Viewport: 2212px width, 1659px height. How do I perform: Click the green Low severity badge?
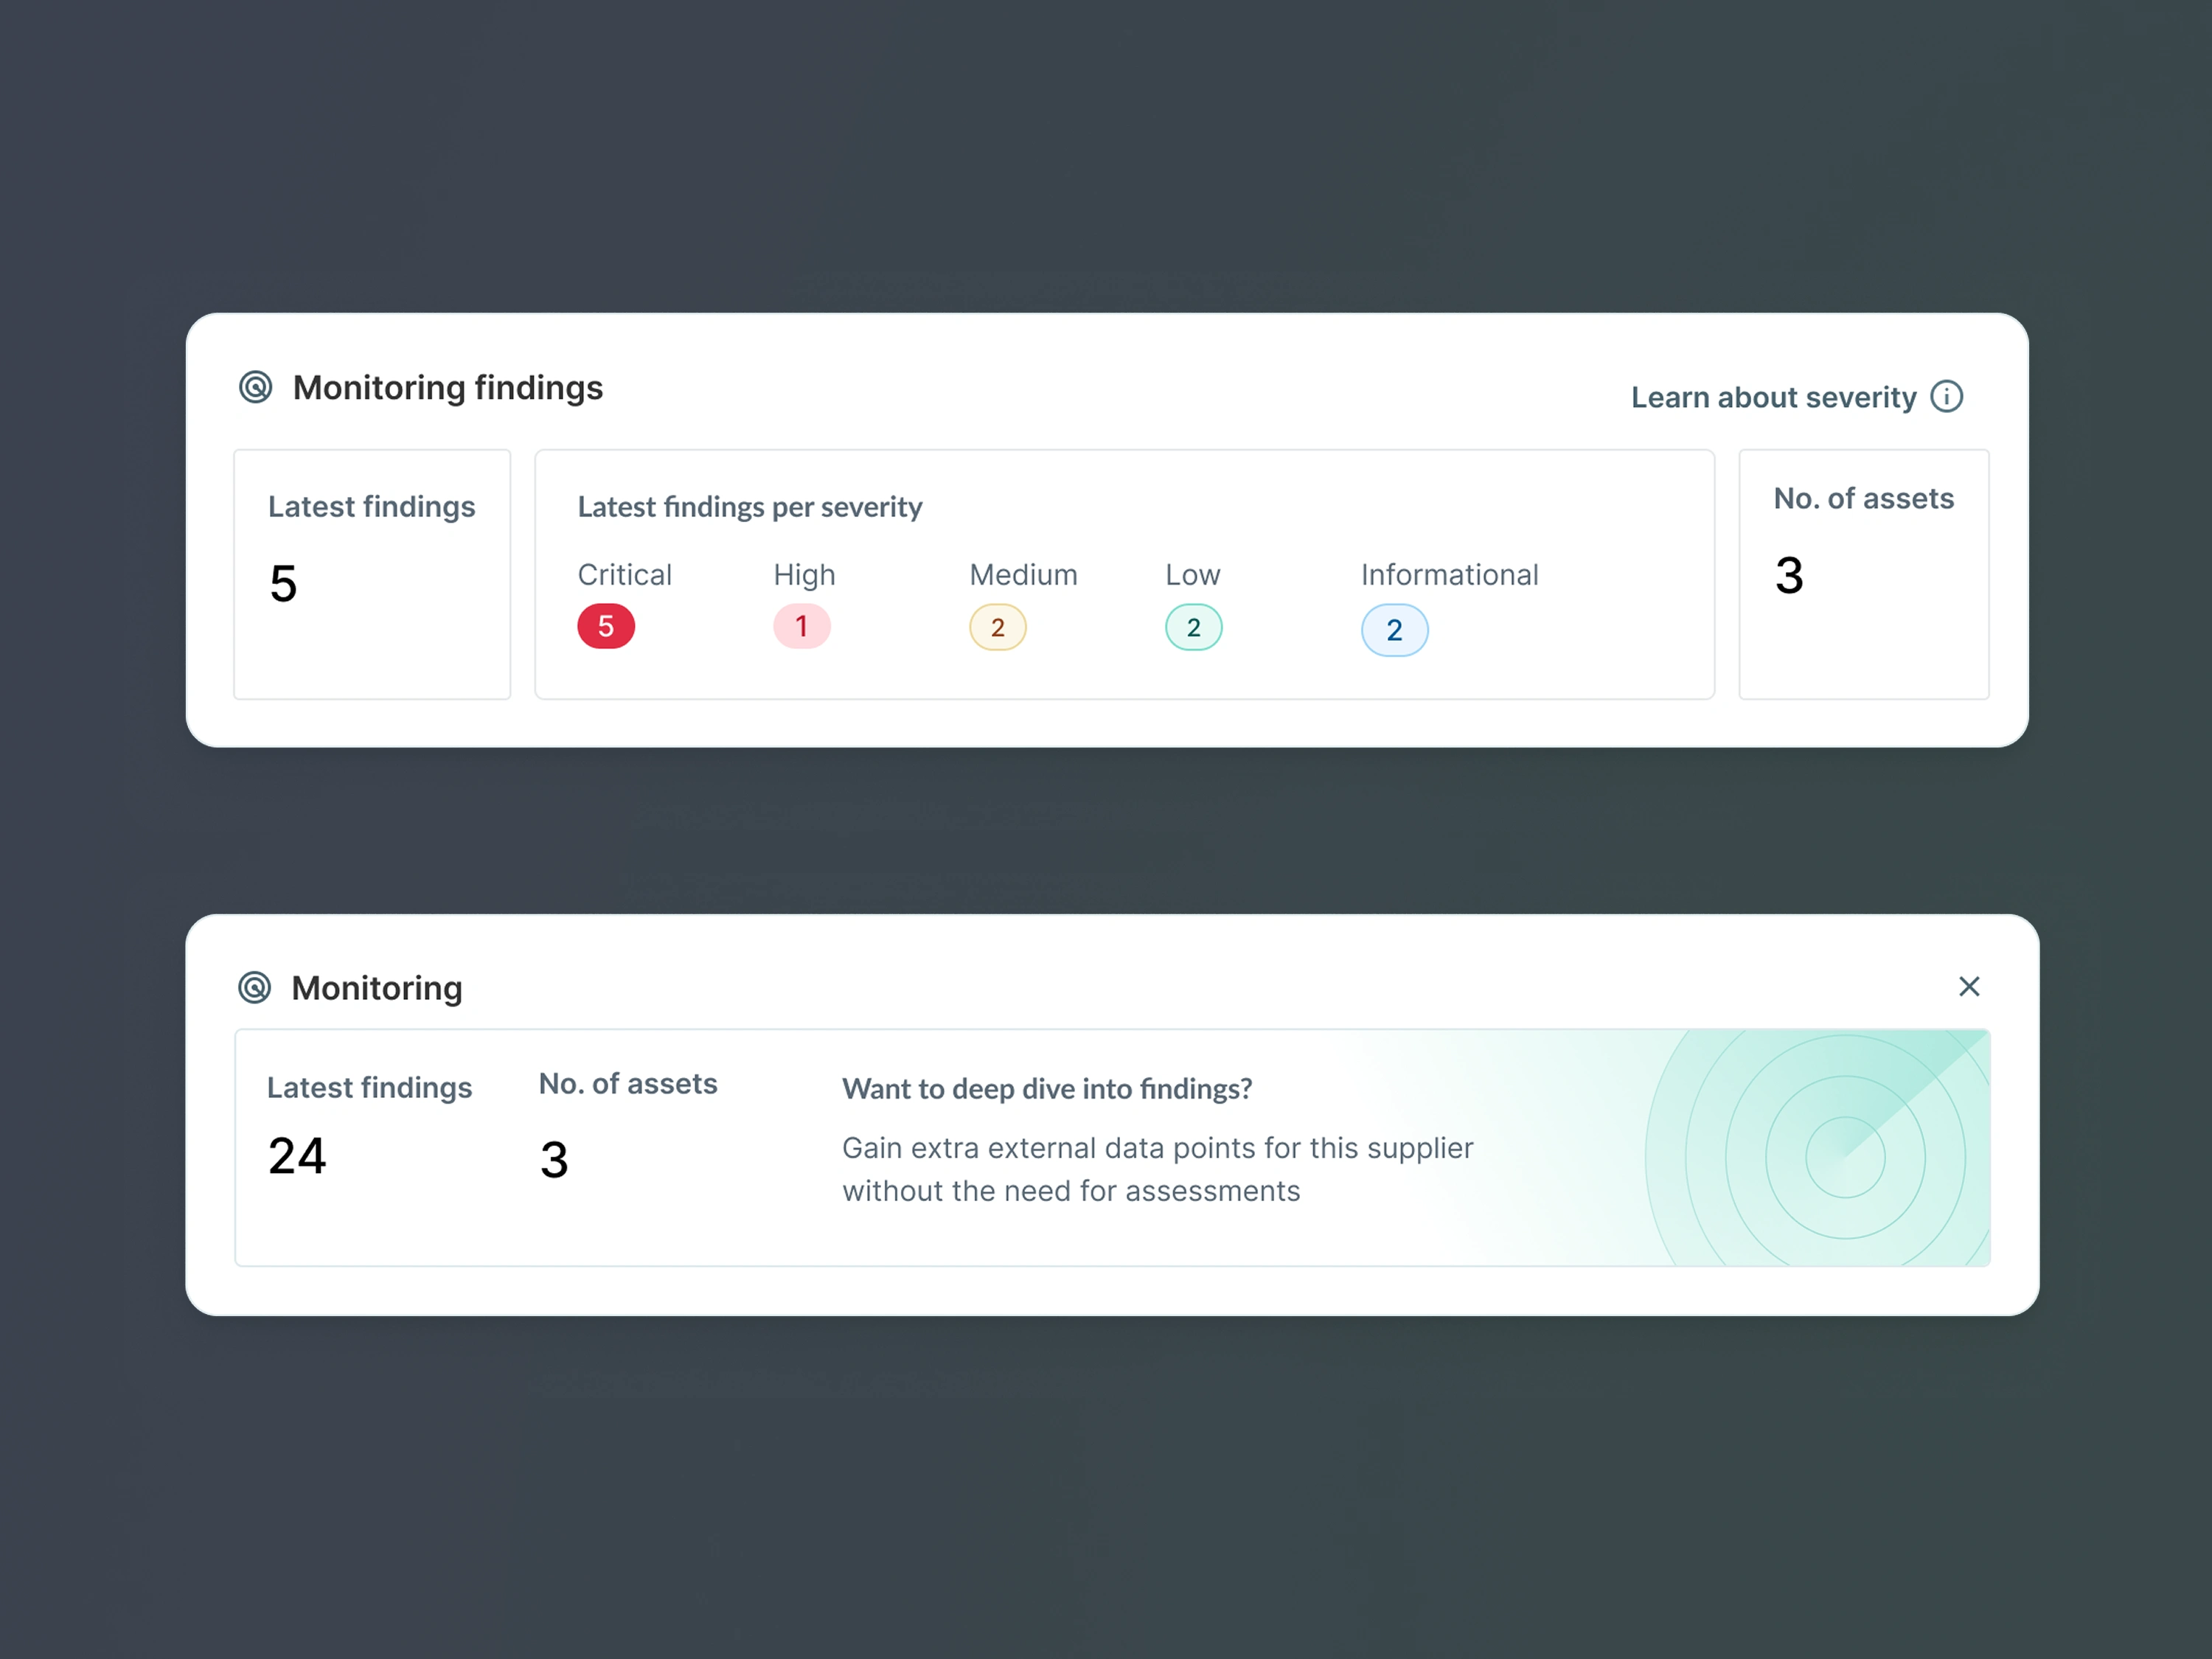tap(1193, 627)
